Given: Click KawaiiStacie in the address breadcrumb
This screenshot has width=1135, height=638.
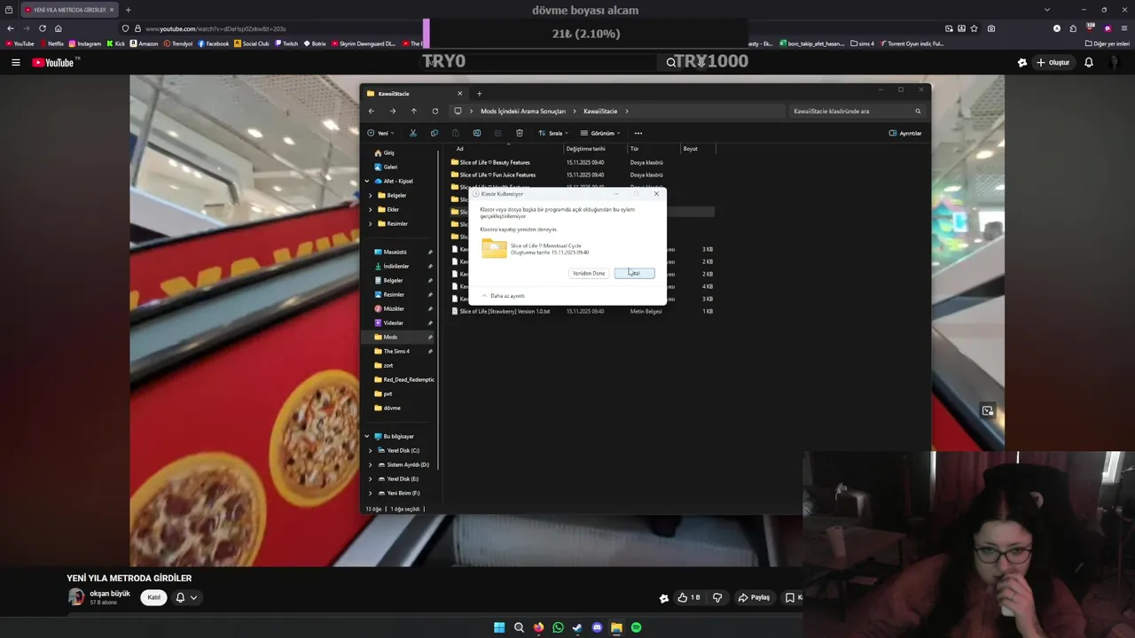Looking at the screenshot, I should (600, 111).
